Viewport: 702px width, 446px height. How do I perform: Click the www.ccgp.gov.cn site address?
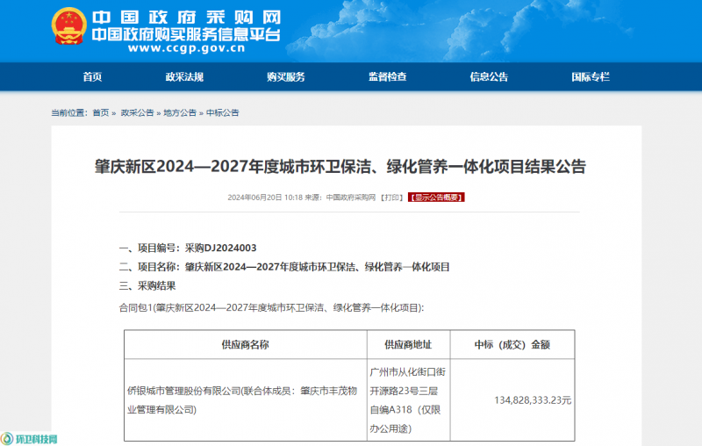(x=187, y=48)
